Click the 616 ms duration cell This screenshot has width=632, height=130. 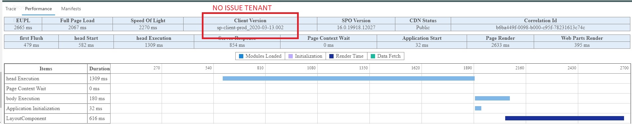click(99, 118)
